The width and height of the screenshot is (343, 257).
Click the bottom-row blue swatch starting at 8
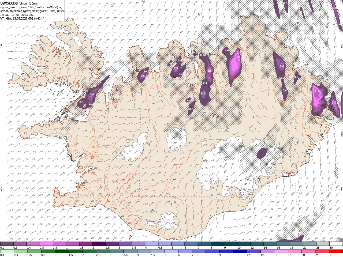pos(212,251)
